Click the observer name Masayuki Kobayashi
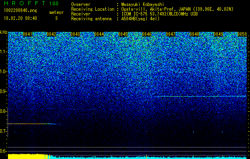Image resolution: width=250 pixels, height=159 pixels. point(143,4)
